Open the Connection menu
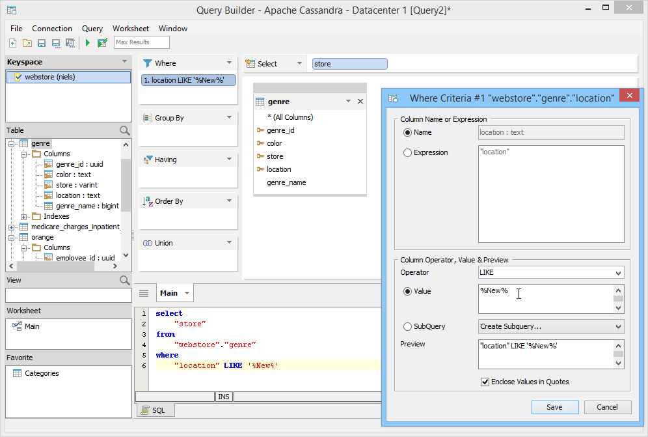 pos(52,29)
